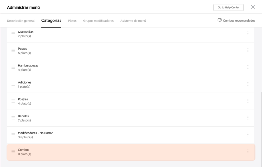This screenshot has height=167, width=262.
Task: Open three-dot menu for Hamburguesas
Action: pos(248,67)
